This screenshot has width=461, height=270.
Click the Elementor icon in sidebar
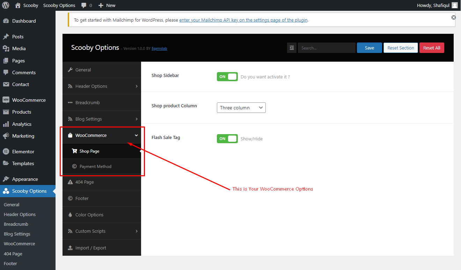[6, 152]
